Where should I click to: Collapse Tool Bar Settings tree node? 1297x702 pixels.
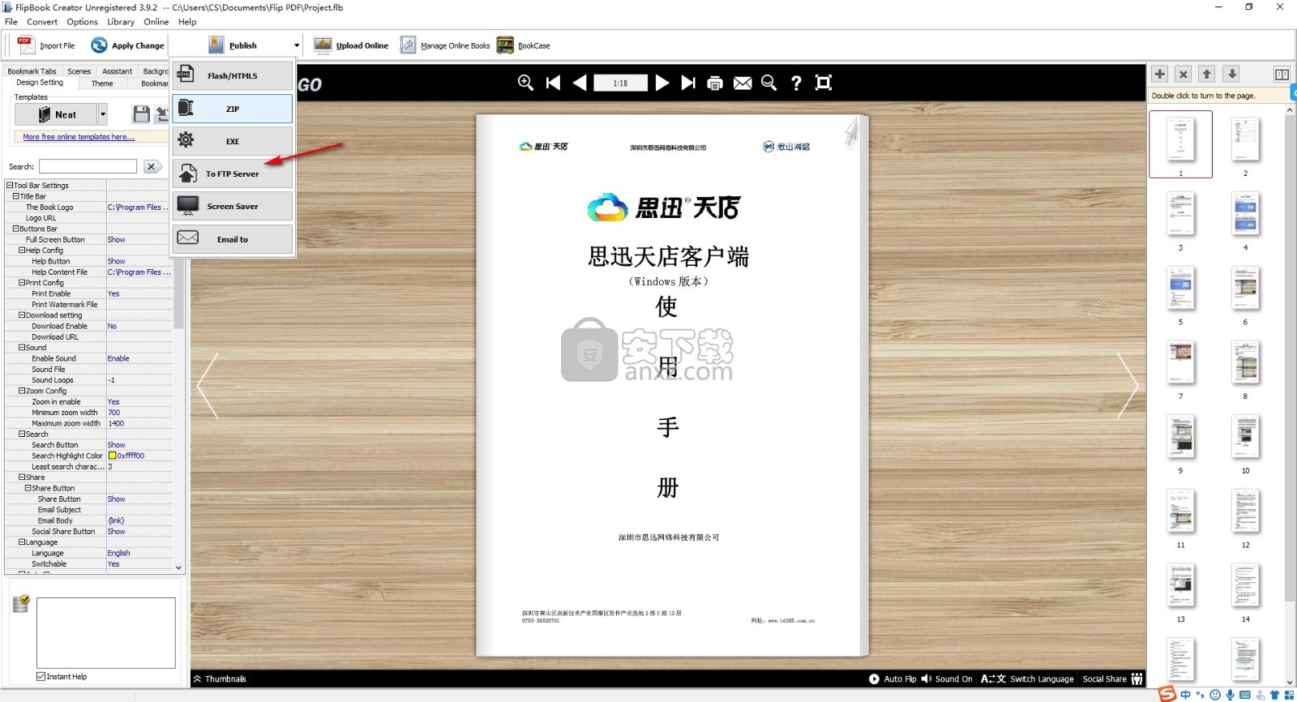10,185
